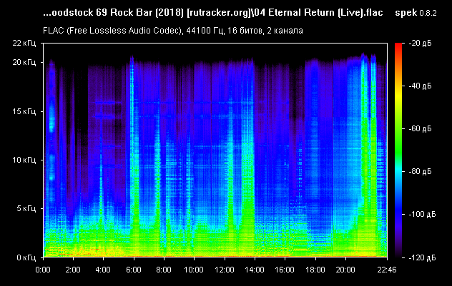Click the 'spek' program name label
The height and width of the screenshot is (286, 452).
(406, 13)
